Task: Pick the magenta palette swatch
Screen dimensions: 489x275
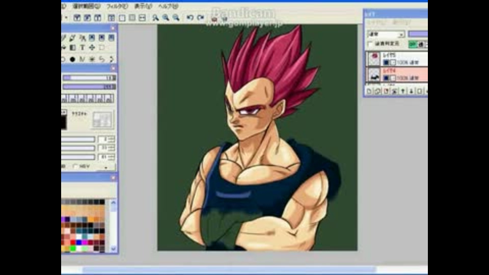Action: point(85,242)
